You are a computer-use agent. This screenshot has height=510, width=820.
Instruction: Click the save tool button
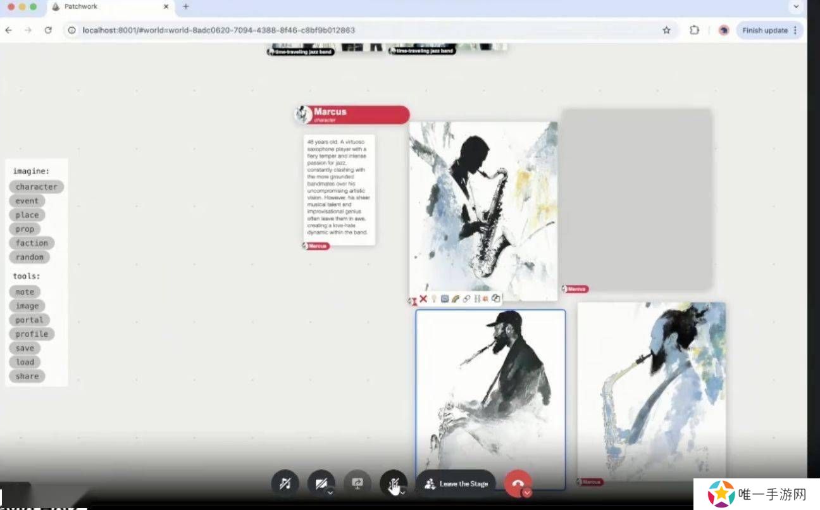pyautogui.click(x=25, y=348)
